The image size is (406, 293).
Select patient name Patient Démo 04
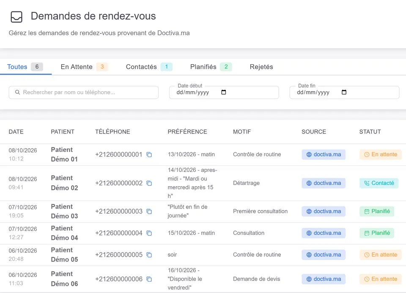pyautogui.click(x=64, y=233)
